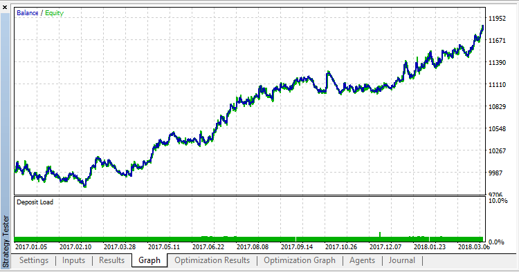Click the 11110 axis value
519x272 pixels.
pyautogui.click(x=497, y=84)
